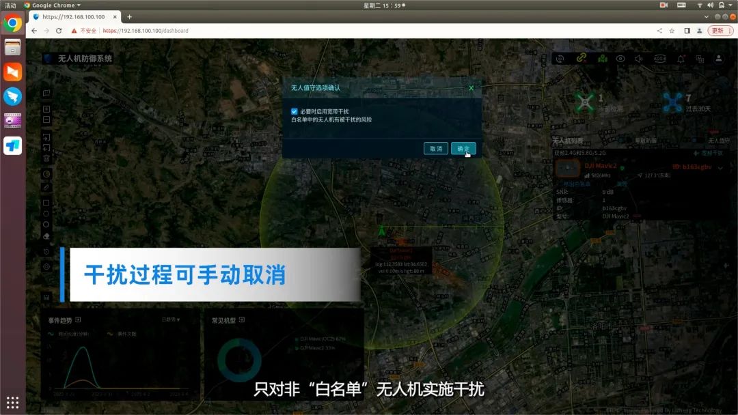Viewport: 738px width, 415px height.
Task: Click the yellow link chain icon
Action: (581, 59)
